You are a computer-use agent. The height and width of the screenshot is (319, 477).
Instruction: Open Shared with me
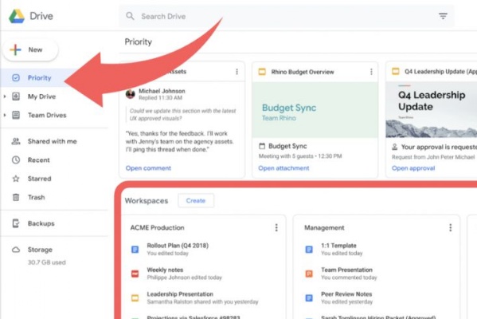(53, 141)
